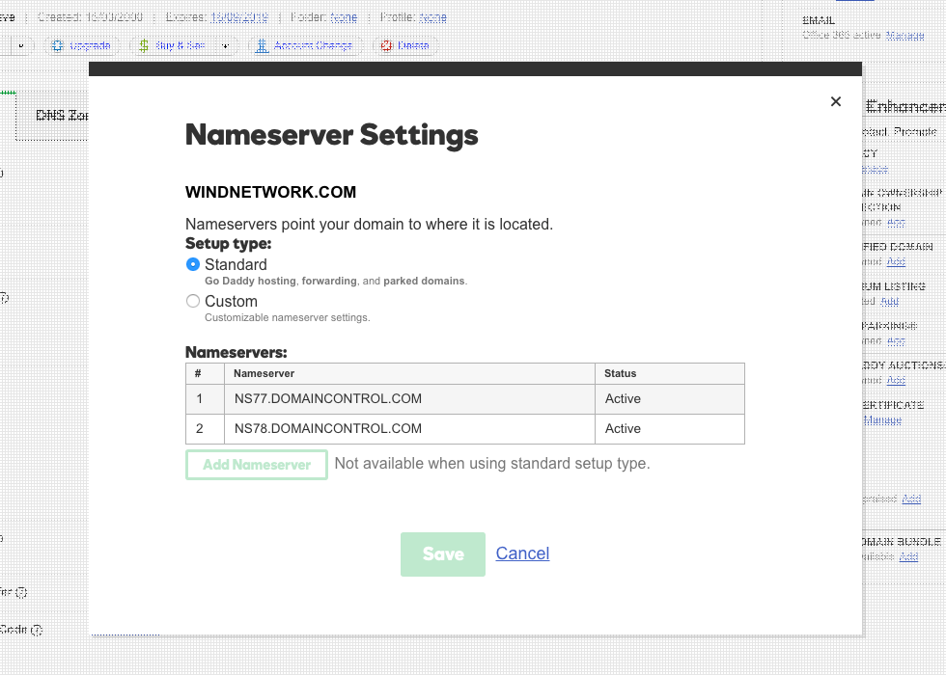
Task: Click the Cancel link
Action: [522, 553]
